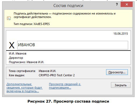
Task: Click the valid signature certificate icon
Action: tap(9, 18)
